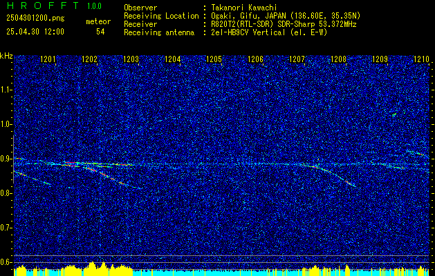Click time marker 1202

89,59
